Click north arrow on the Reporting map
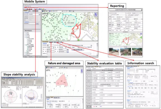161x109 pixels. (x=141, y=34)
